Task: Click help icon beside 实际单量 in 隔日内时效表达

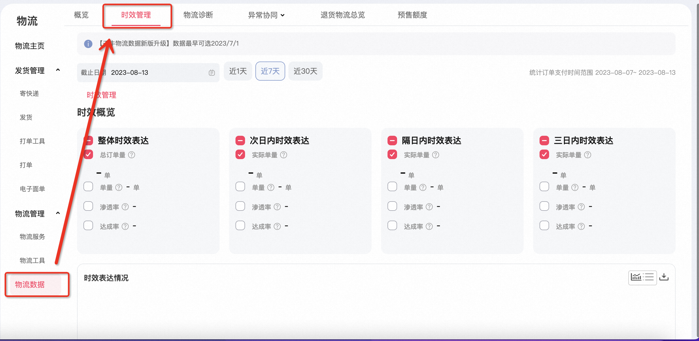Action: tap(435, 155)
